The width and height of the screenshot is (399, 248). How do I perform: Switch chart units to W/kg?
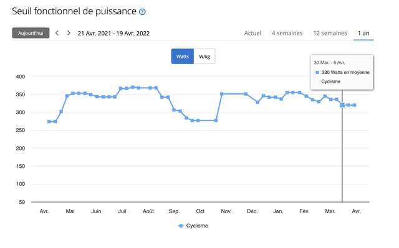click(204, 57)
